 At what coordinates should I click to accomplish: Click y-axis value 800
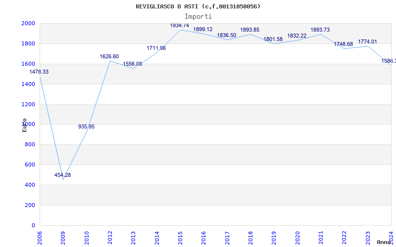[30, 144]
